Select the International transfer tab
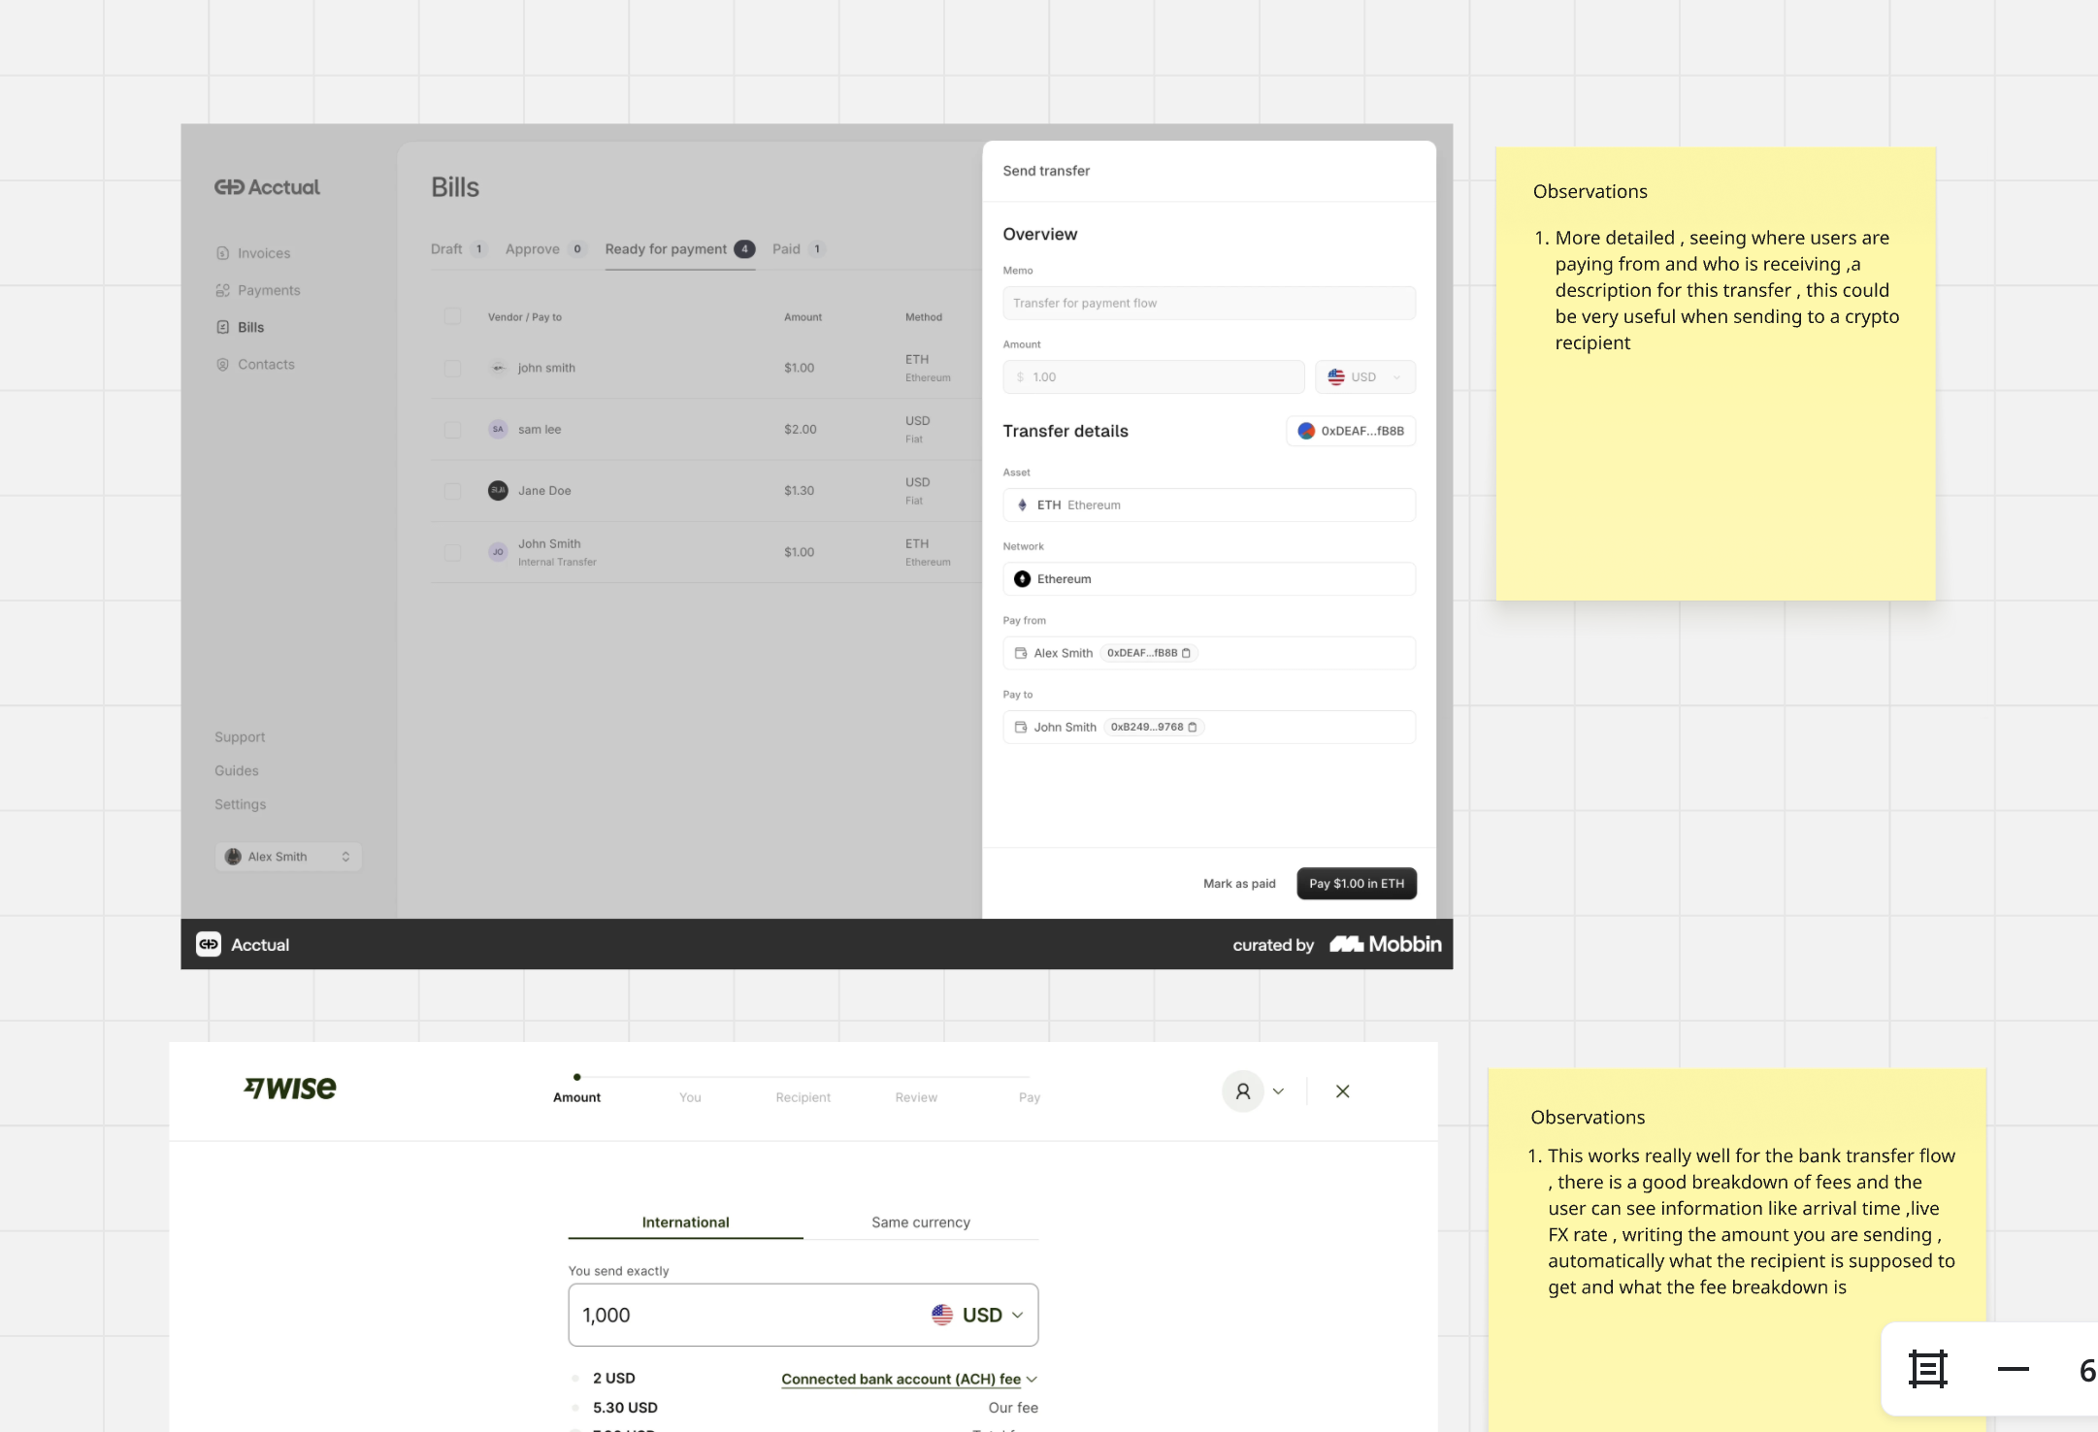The image size is (2098, 1432). (x=685, y=1222)
